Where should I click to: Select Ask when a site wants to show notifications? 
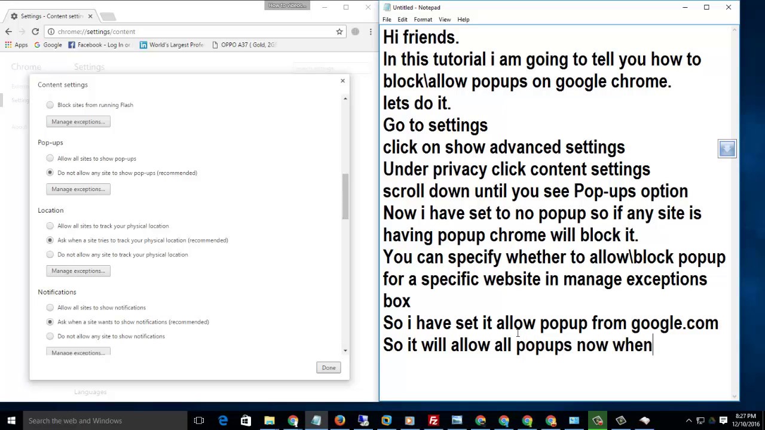pos(50,322)
